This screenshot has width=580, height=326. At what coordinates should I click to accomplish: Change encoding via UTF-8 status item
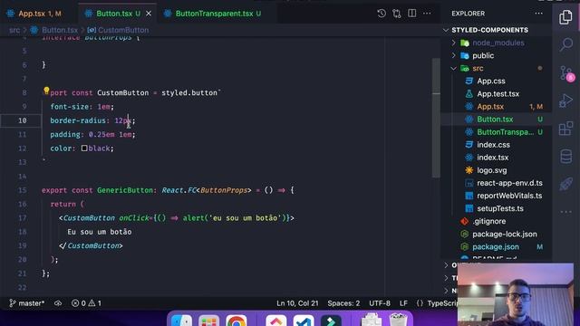tap(380, 303)
